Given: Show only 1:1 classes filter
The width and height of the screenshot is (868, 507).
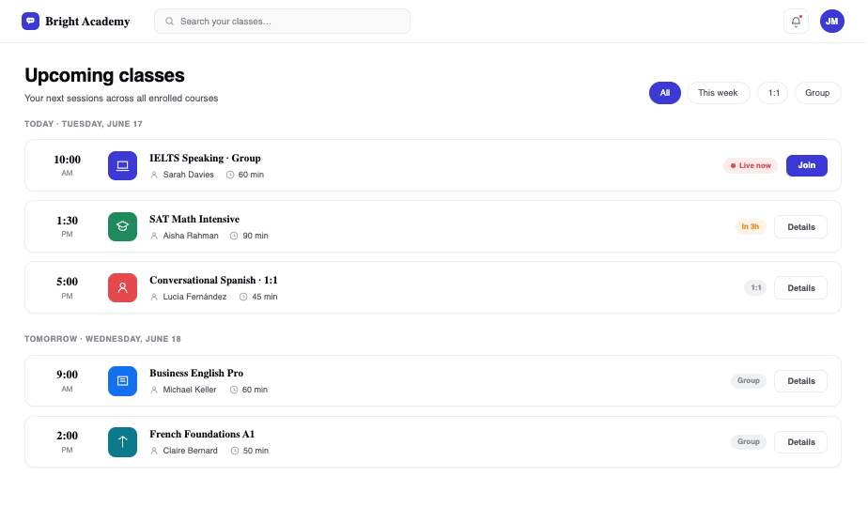Looking at the screenshot, I should [x=773, y=93].
